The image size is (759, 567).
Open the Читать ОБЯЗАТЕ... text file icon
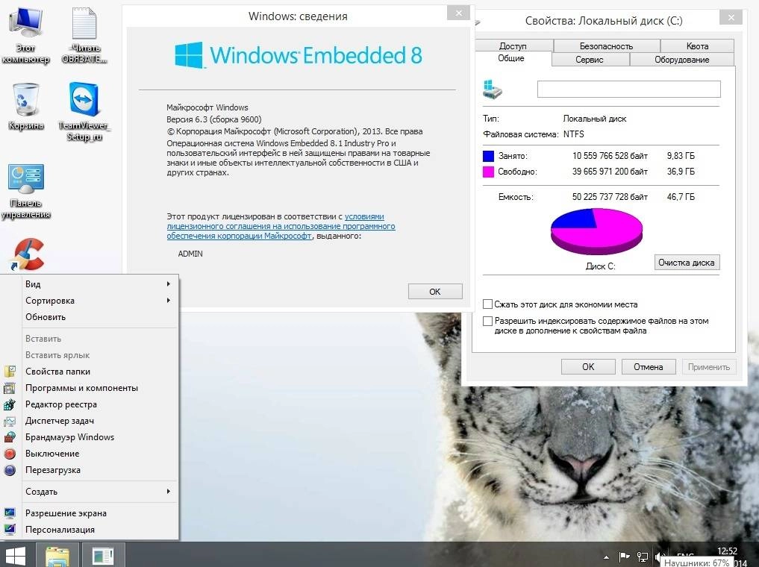coord(84,35)
